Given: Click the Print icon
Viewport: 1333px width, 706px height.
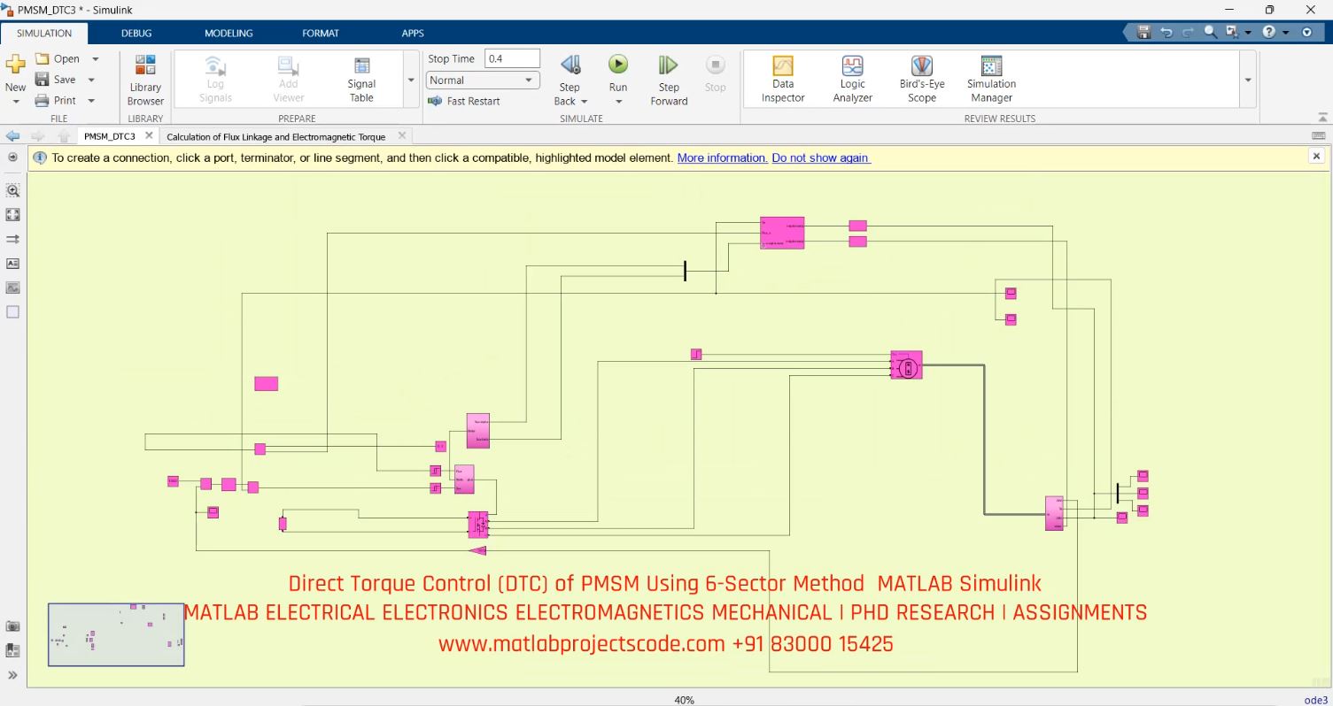Looking at the screenshot, I should 42,101.
